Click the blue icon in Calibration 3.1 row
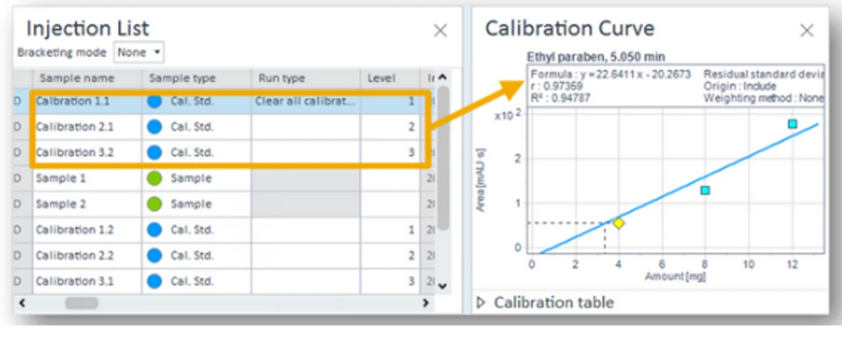Screen dimensions: 842x337 pyautogui.click(x=154, y=281)
